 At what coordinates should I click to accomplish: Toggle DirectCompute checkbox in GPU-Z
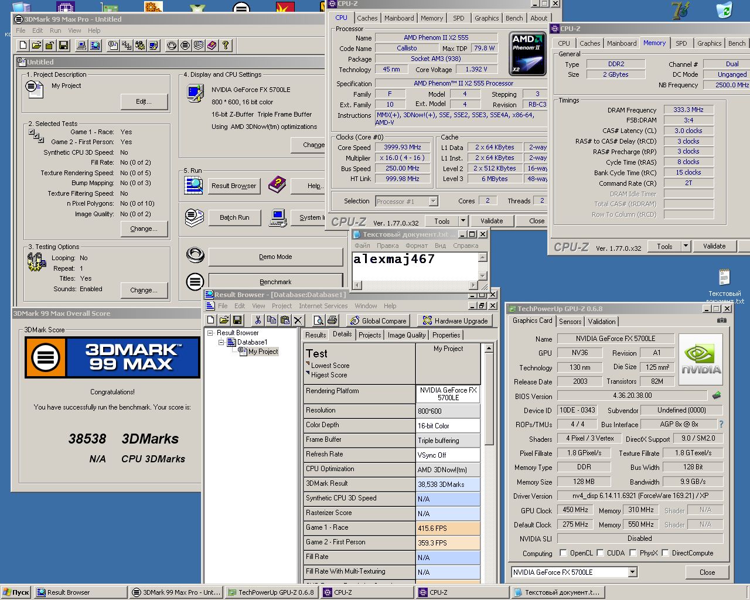tap(665, 553)
